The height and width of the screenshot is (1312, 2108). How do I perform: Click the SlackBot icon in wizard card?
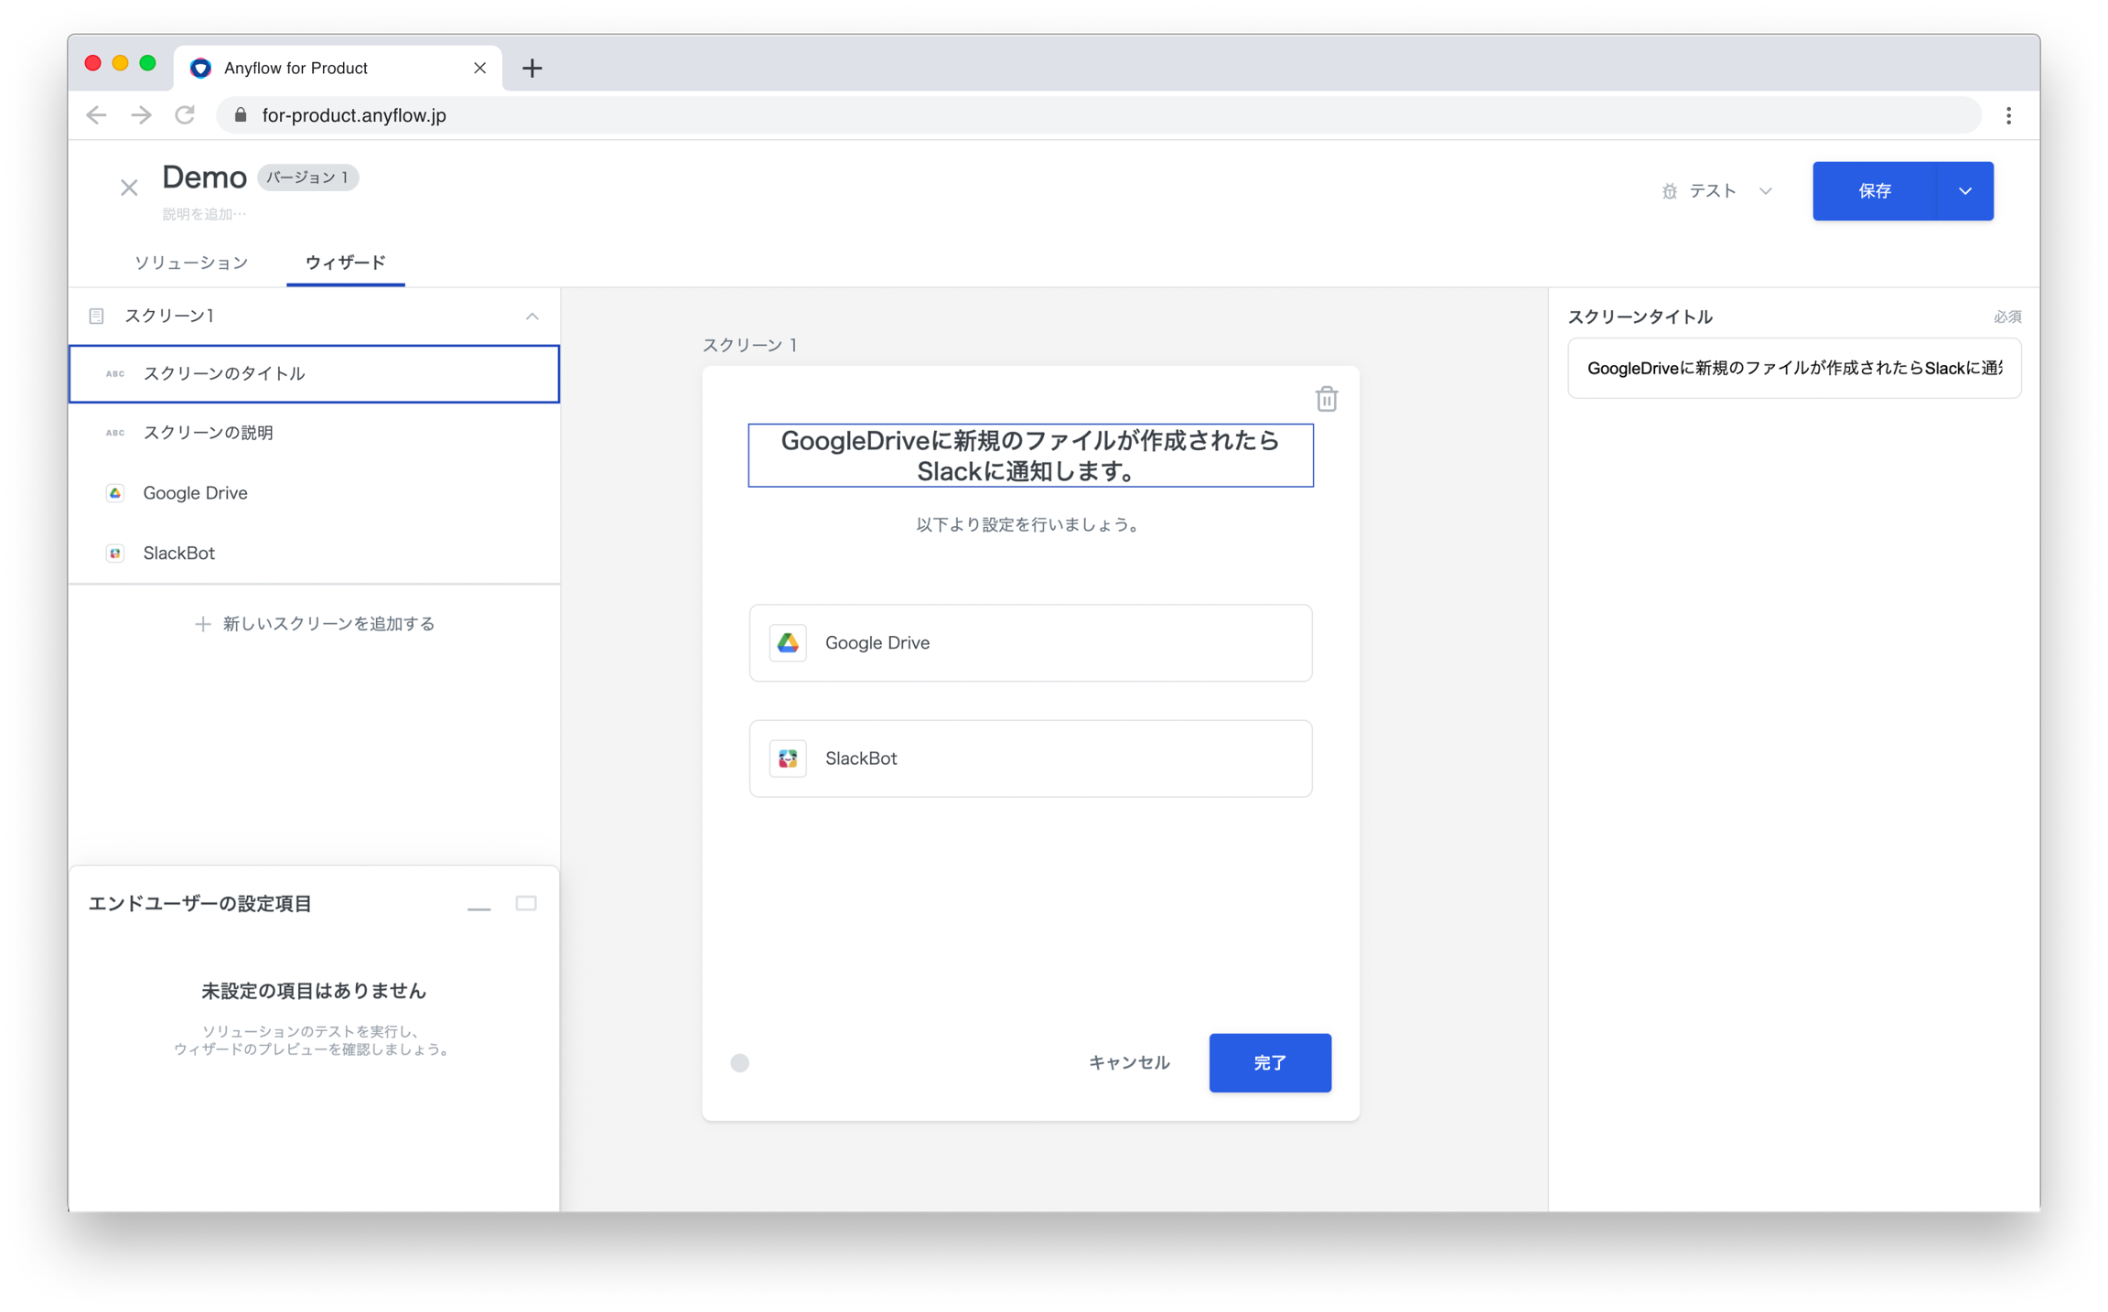tap(788, 758)
